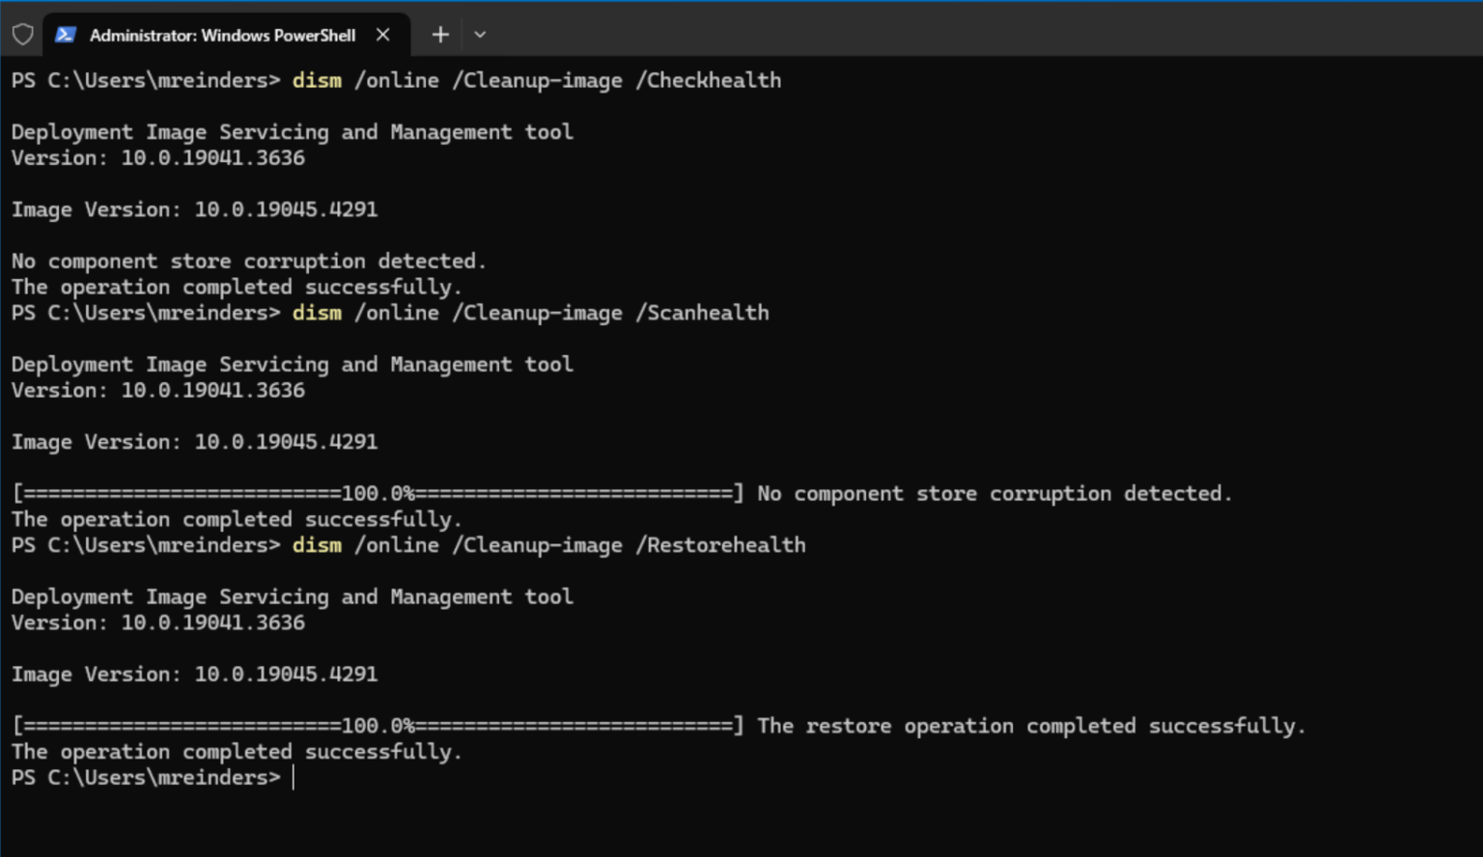The width and height of the screenshot is (1483, 857).
Task: Click the 'No component store corruption detected' message
Action: pyautogui.click(x=248, y=261)
